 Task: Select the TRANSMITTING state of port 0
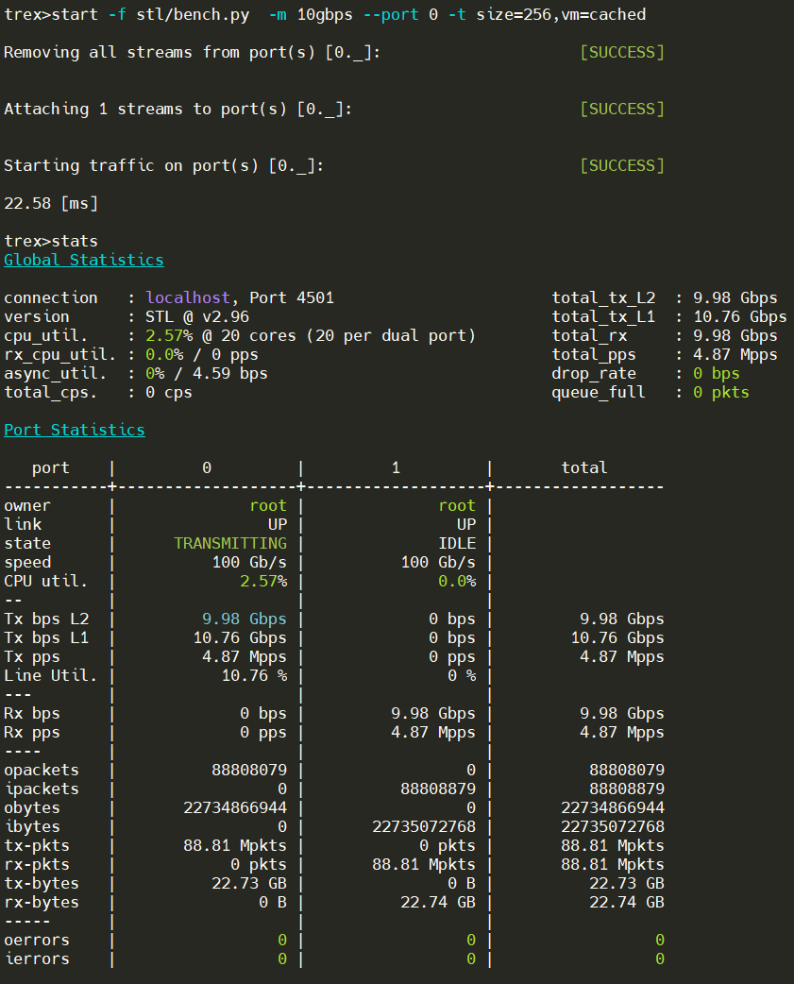pyautogui.click(x=230, y=543)
